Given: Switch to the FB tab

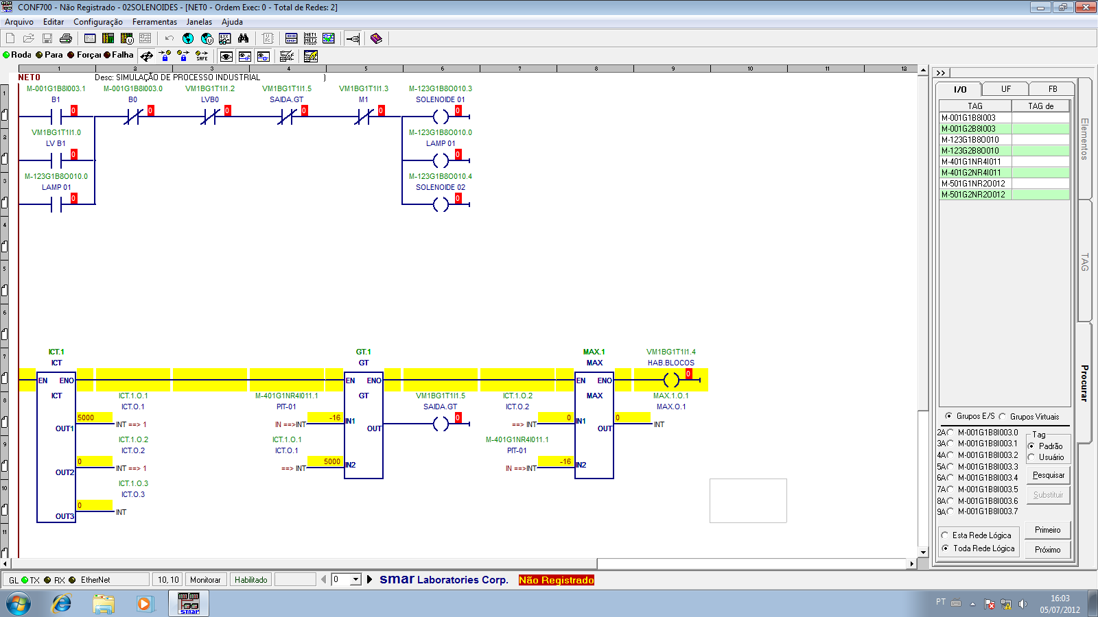Looking at the screenshot, I should pos(1053,89).
